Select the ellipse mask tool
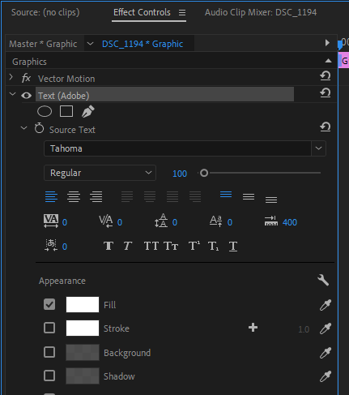 (x=45, y=111)
